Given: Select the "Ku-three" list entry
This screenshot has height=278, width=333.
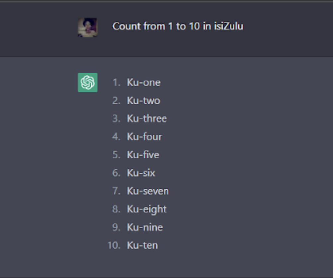Looking at the screenshot, I should tap(147, 119).
